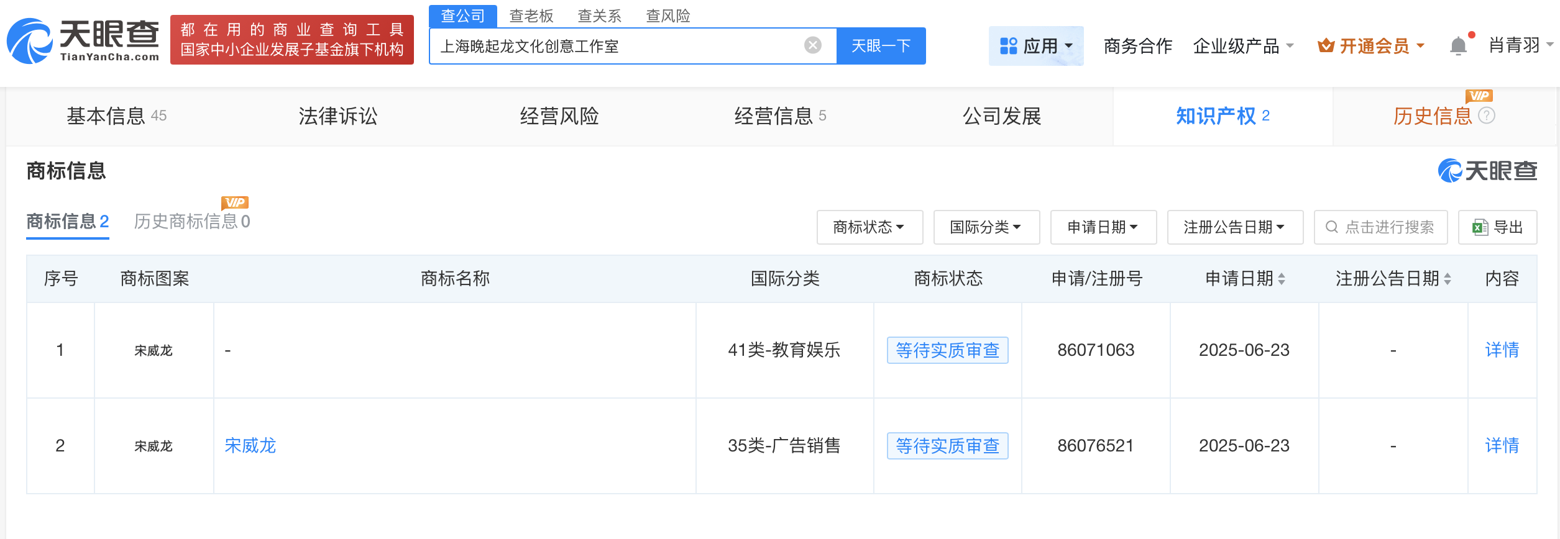Open the 申请日期 filter dropdown
The width and height of the screenshot is (1560, 539).
coord(1103,227)
